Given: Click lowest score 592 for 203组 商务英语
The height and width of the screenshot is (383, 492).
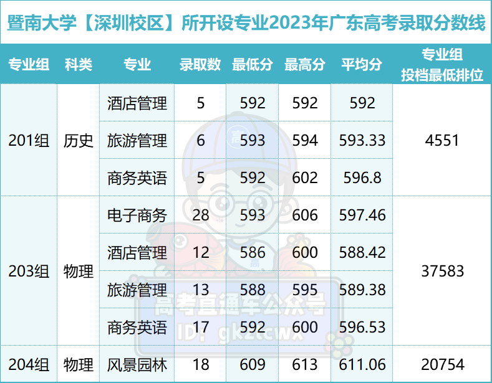Looking at the screenshot, I should pyautogui.click(x=253, y=327).
